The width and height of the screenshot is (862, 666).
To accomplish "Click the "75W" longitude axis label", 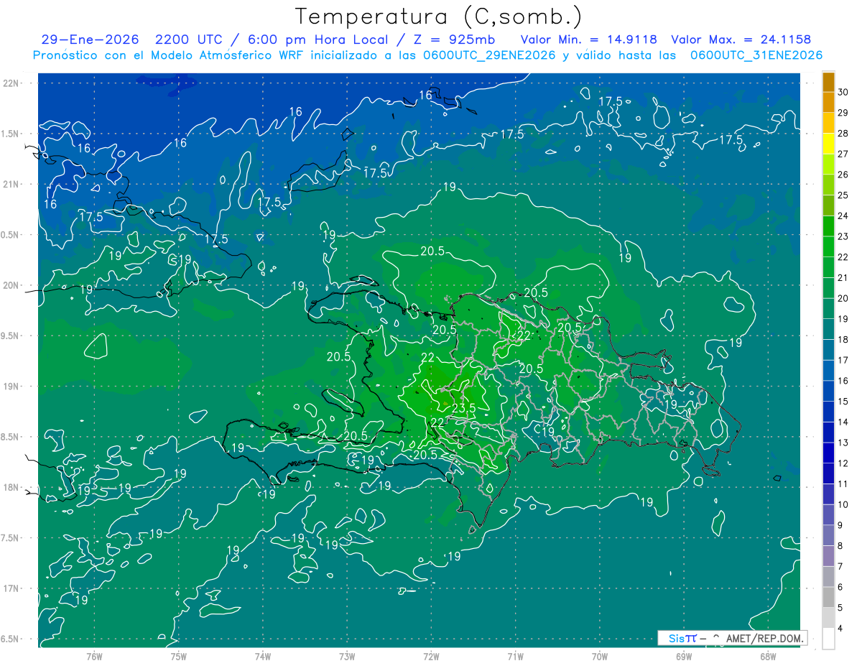I will click(x=179, y=657).
